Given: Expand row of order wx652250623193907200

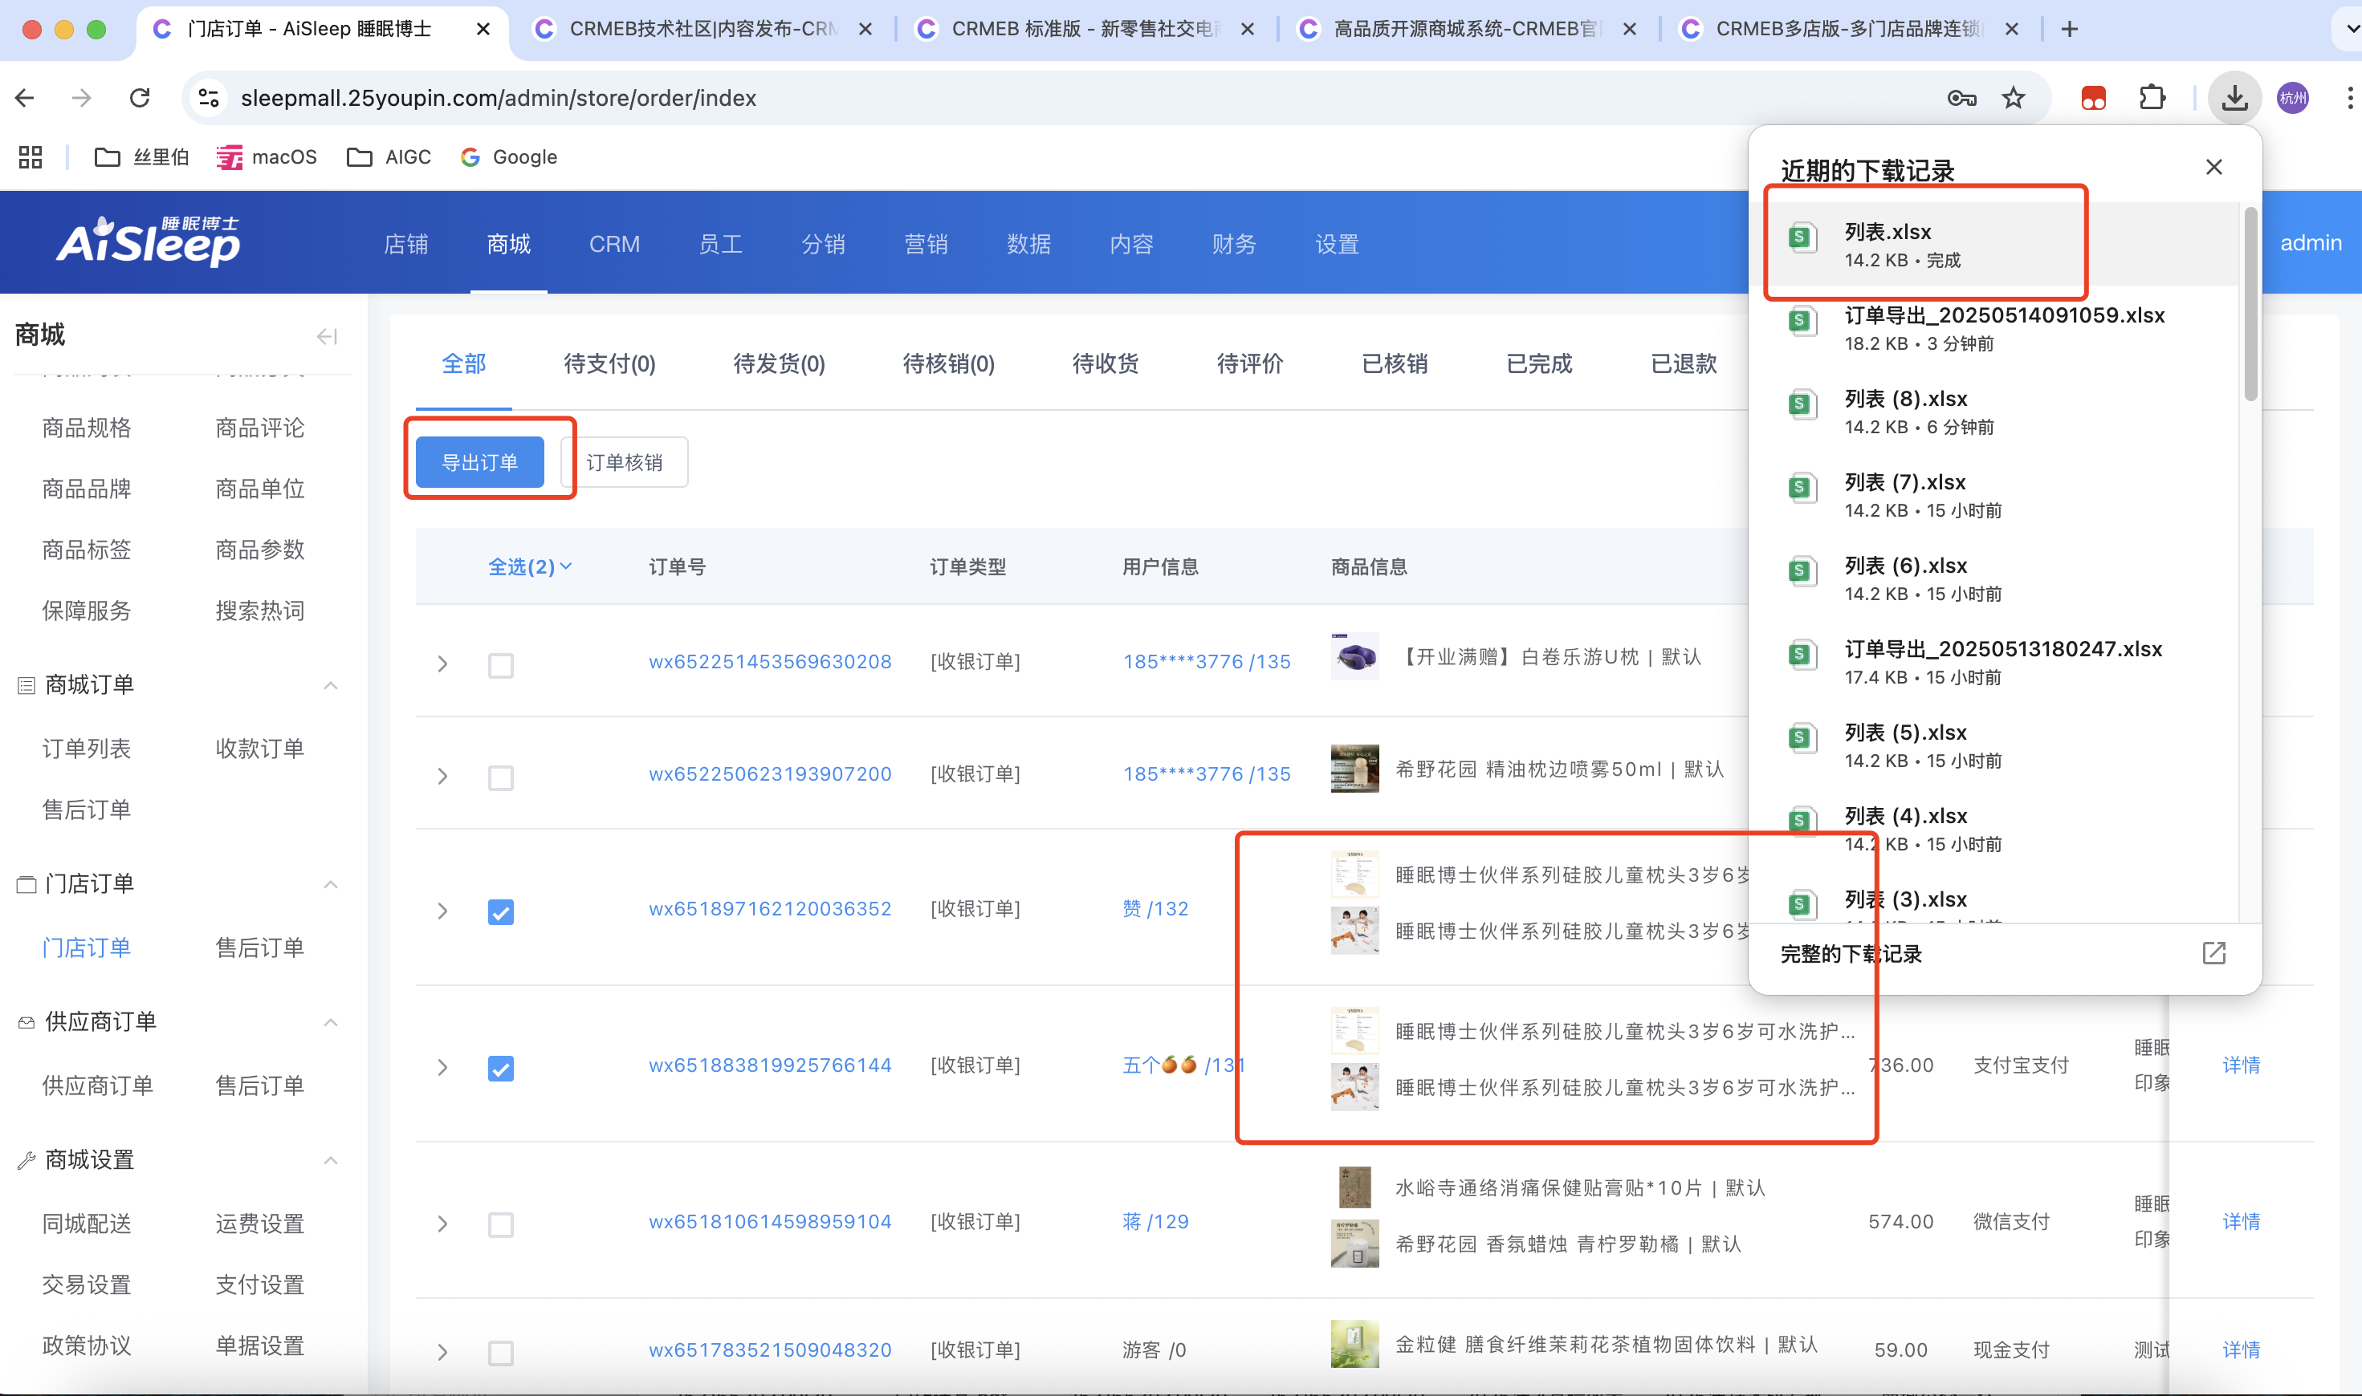Looking at the screenshot, I should (x=442, y=777).
